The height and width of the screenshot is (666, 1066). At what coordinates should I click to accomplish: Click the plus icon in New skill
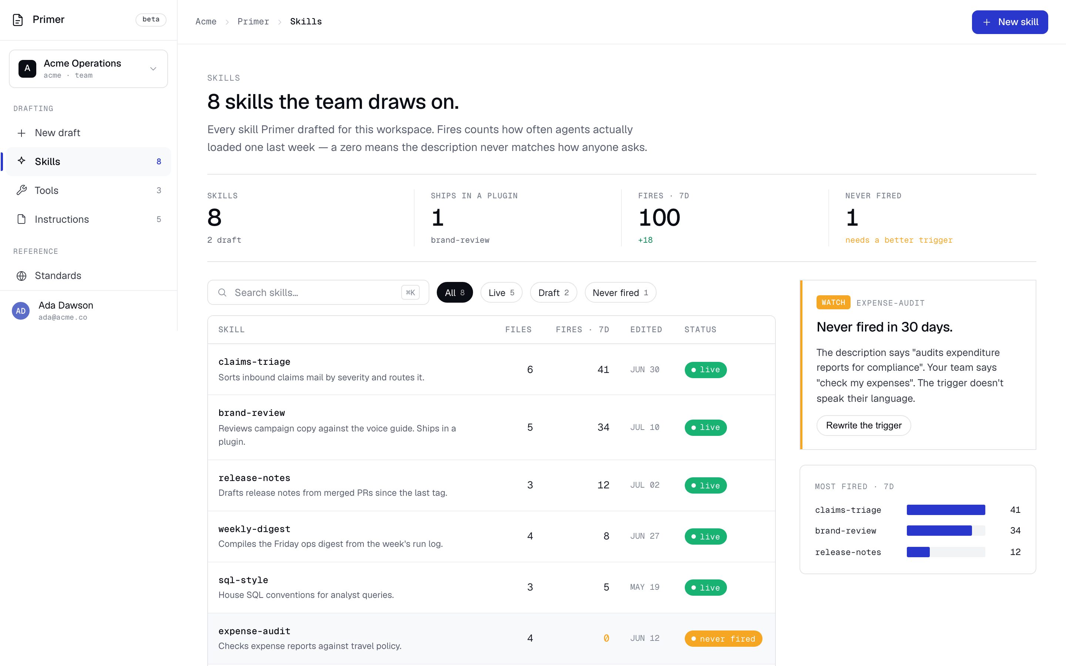click(987, 22)
